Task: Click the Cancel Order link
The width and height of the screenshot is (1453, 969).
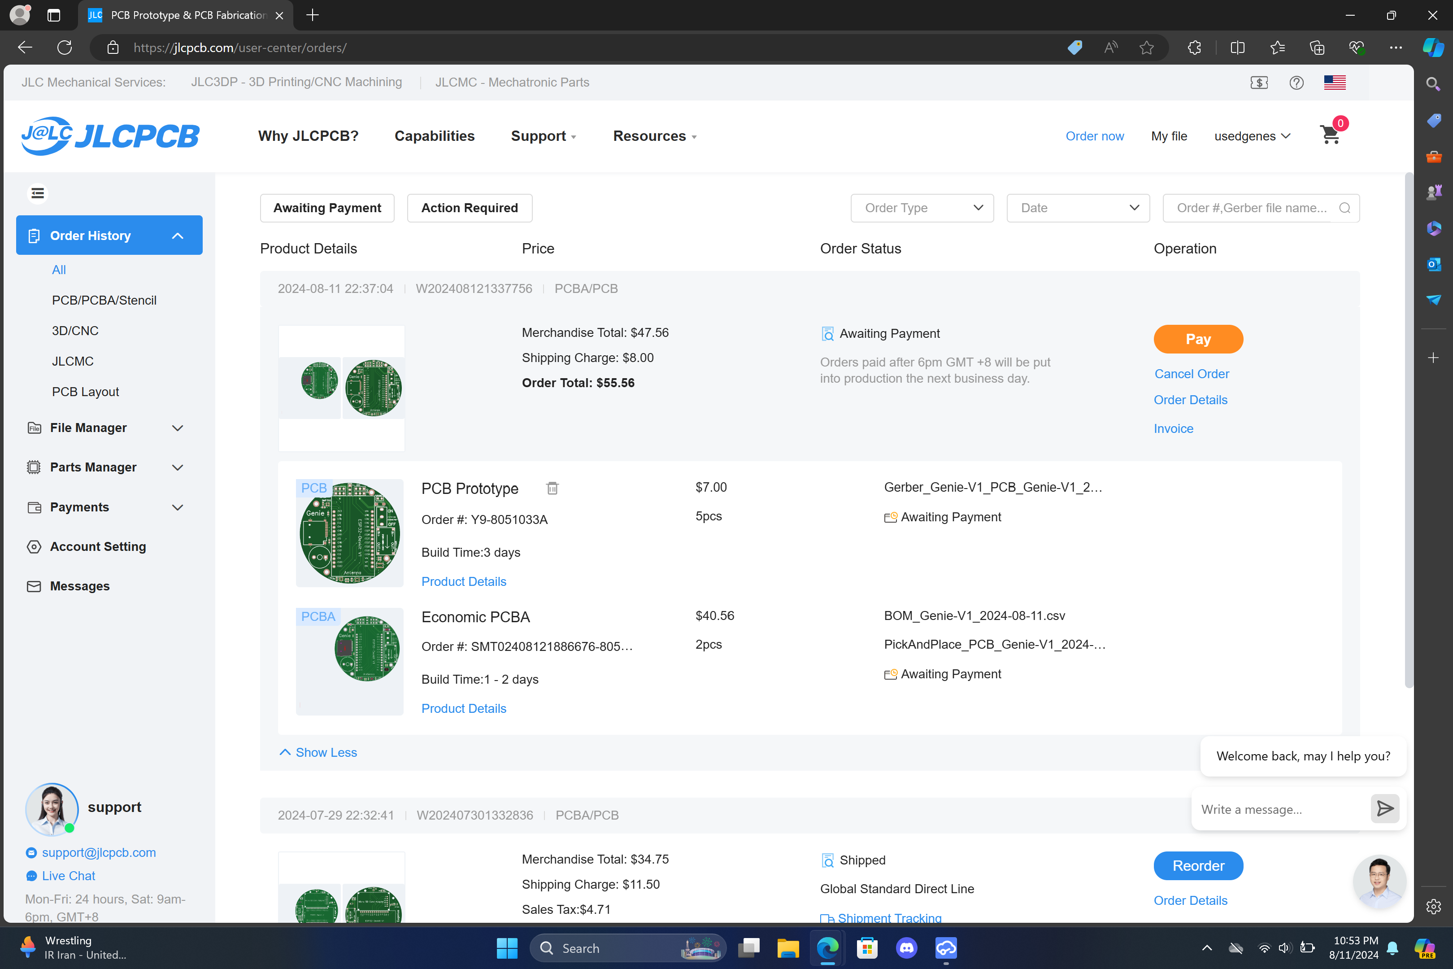Action: [x=1191, y=374]
